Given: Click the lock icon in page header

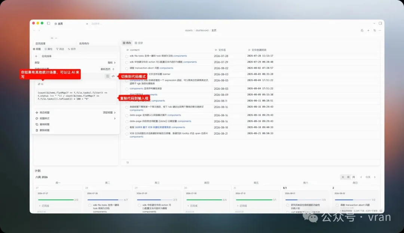Looking at the screenshot, I should (362, 30).
